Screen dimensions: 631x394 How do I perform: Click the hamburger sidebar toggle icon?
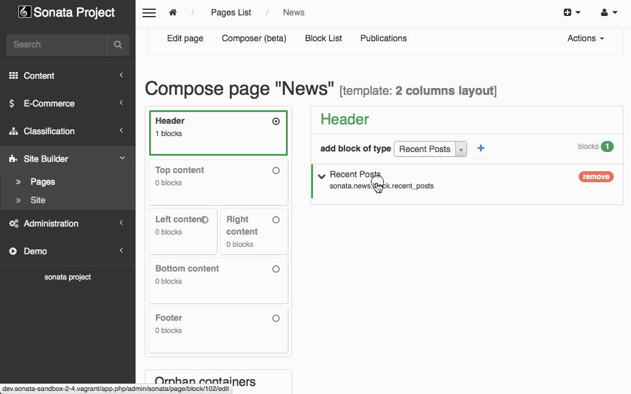pos(149,13)
